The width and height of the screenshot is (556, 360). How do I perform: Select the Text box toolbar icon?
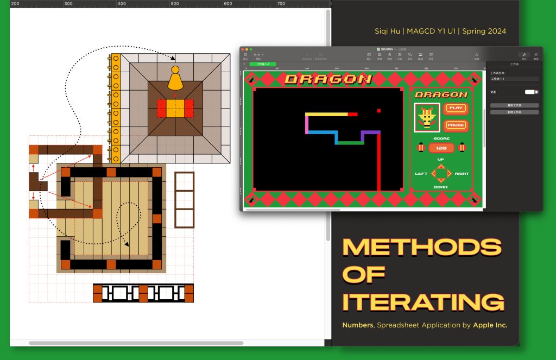point(400,55)
